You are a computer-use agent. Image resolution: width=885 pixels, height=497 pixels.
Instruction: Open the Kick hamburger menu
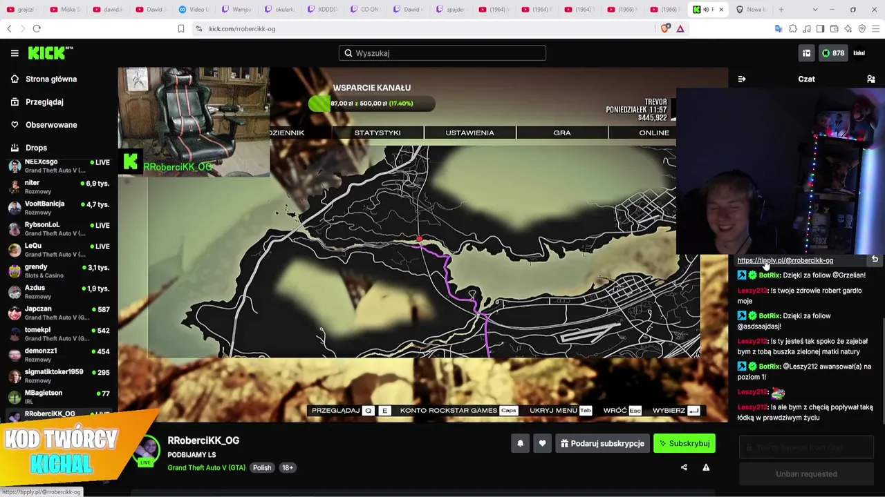pyautogui.click(x=15, y=53)
